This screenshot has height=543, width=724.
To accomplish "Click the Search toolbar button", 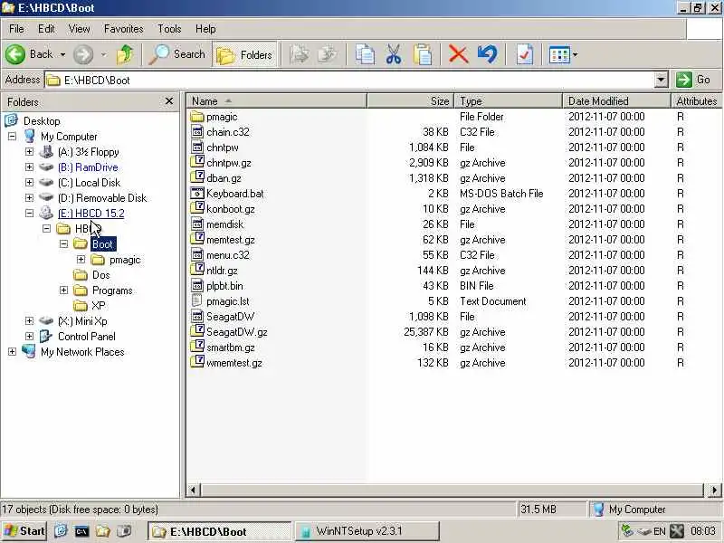I will point(177,54).
